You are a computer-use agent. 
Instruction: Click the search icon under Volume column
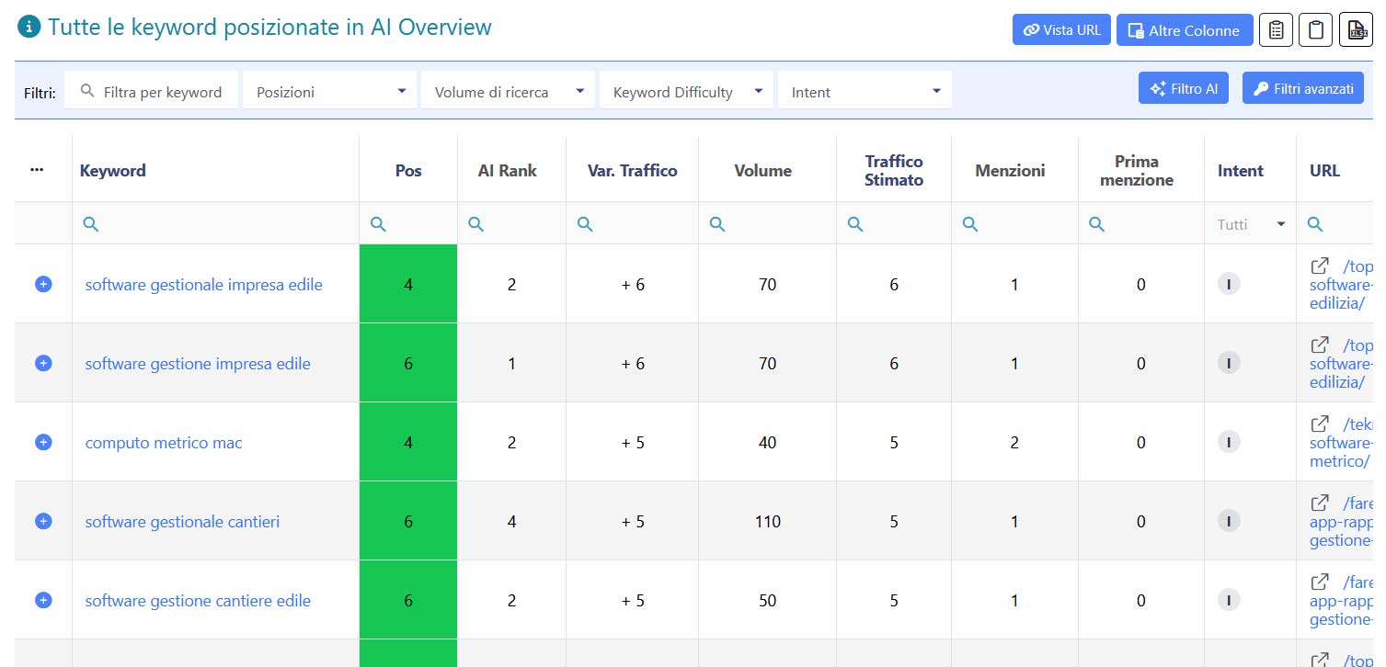[717, 223]
